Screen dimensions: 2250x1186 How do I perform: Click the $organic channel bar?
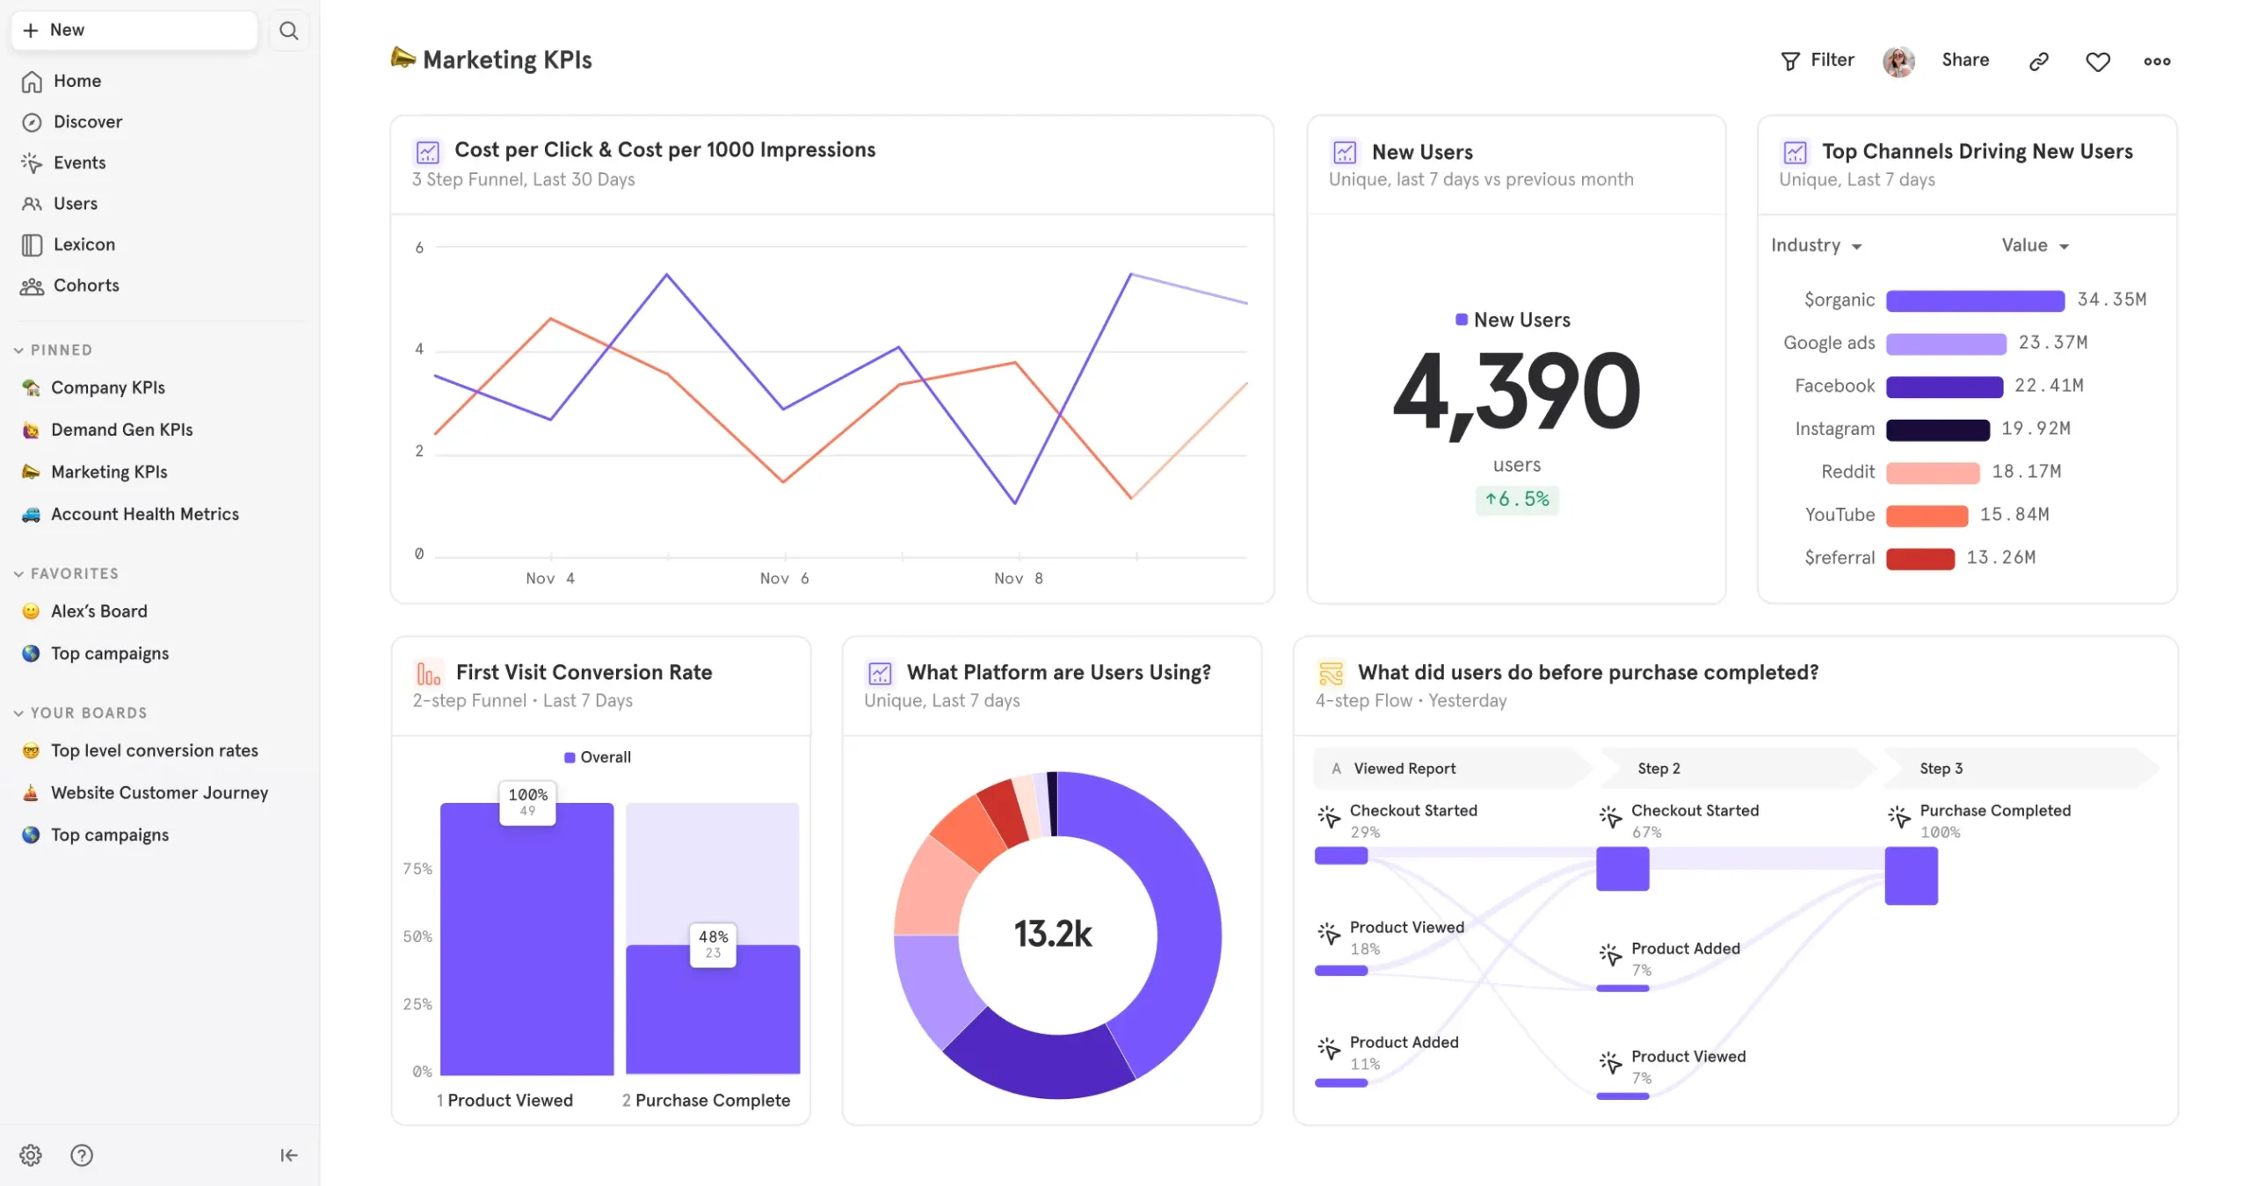click(x=1974, y=300)
